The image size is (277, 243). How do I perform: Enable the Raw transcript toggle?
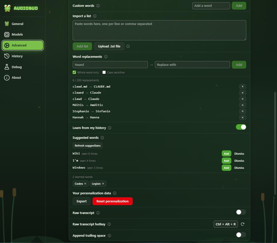click(x=241, y=212)
